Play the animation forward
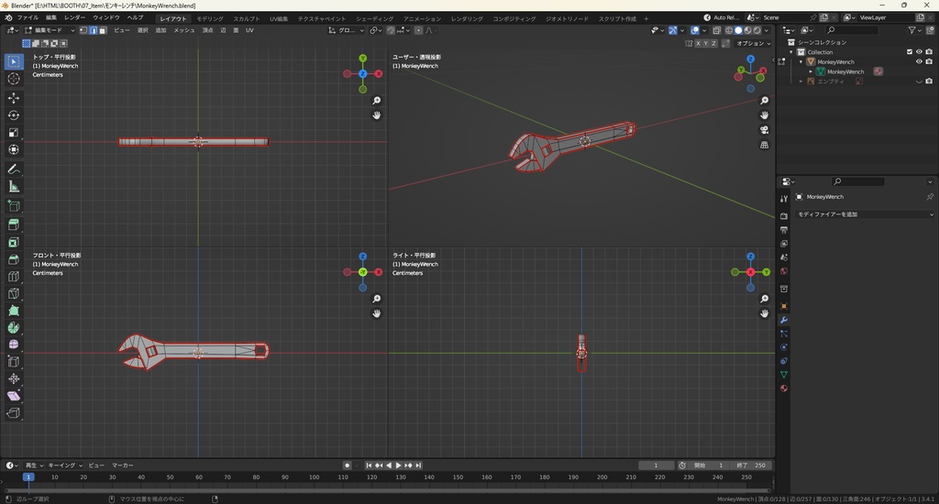 click(x=398, y=466)
